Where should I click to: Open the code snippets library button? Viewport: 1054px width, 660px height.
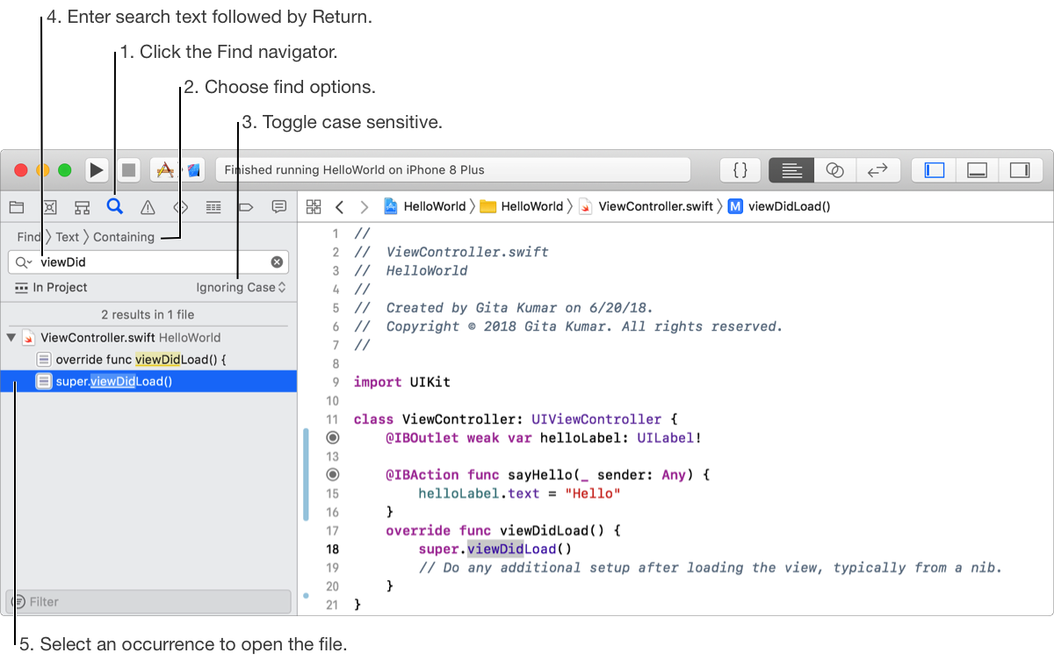(x=740, y=170)
